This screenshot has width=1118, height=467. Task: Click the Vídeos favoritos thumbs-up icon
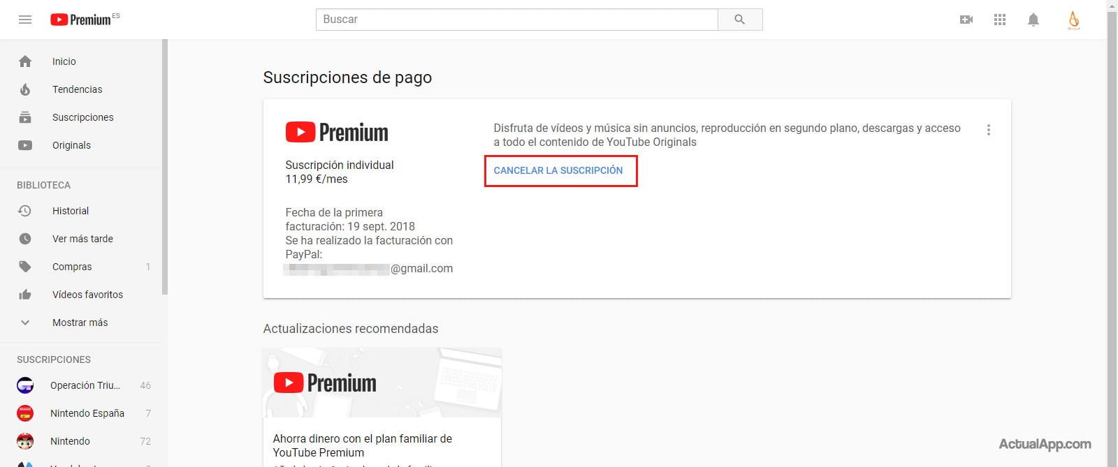tap(25, 295)
